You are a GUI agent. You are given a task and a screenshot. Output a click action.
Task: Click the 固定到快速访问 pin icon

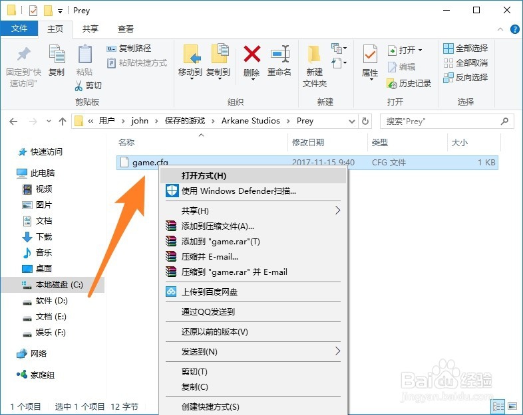[24, 54]
